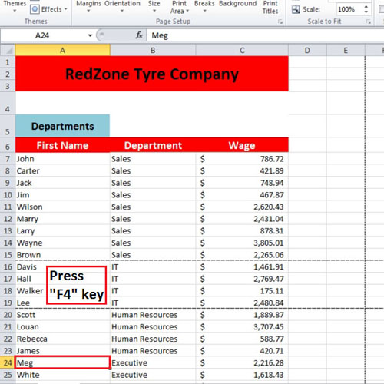Select the cell containing Wayne
Image resolution: width=384 pixels, height=384 pixels.
click(x=63, y=243)
